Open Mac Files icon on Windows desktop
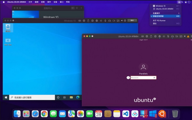This screenshot has height=120, width=192. tap(8, 42)
